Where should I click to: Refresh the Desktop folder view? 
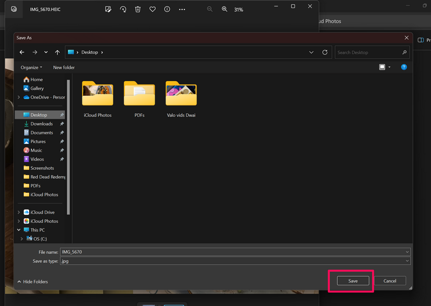click(325, 52)
